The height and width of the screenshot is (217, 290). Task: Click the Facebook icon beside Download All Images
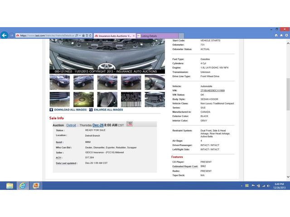(x=51, y=109)
